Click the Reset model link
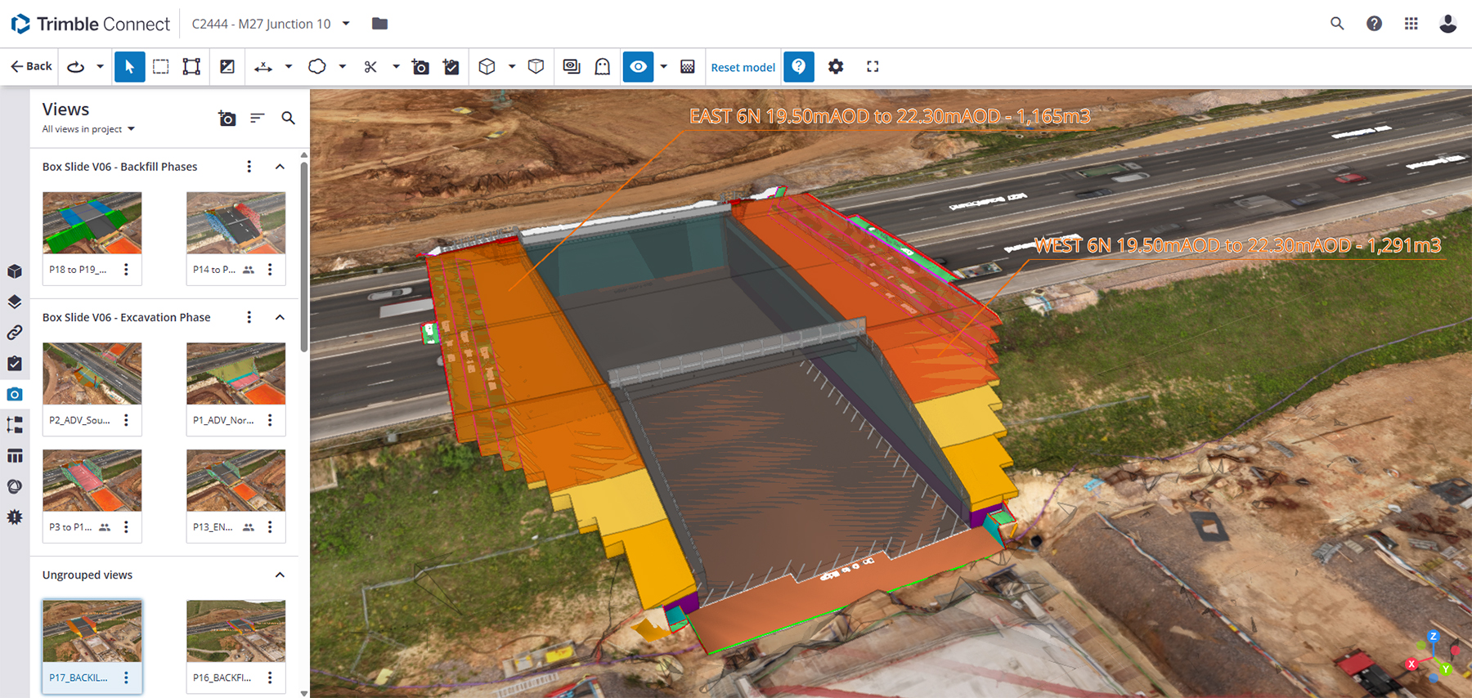 (743, 67)
